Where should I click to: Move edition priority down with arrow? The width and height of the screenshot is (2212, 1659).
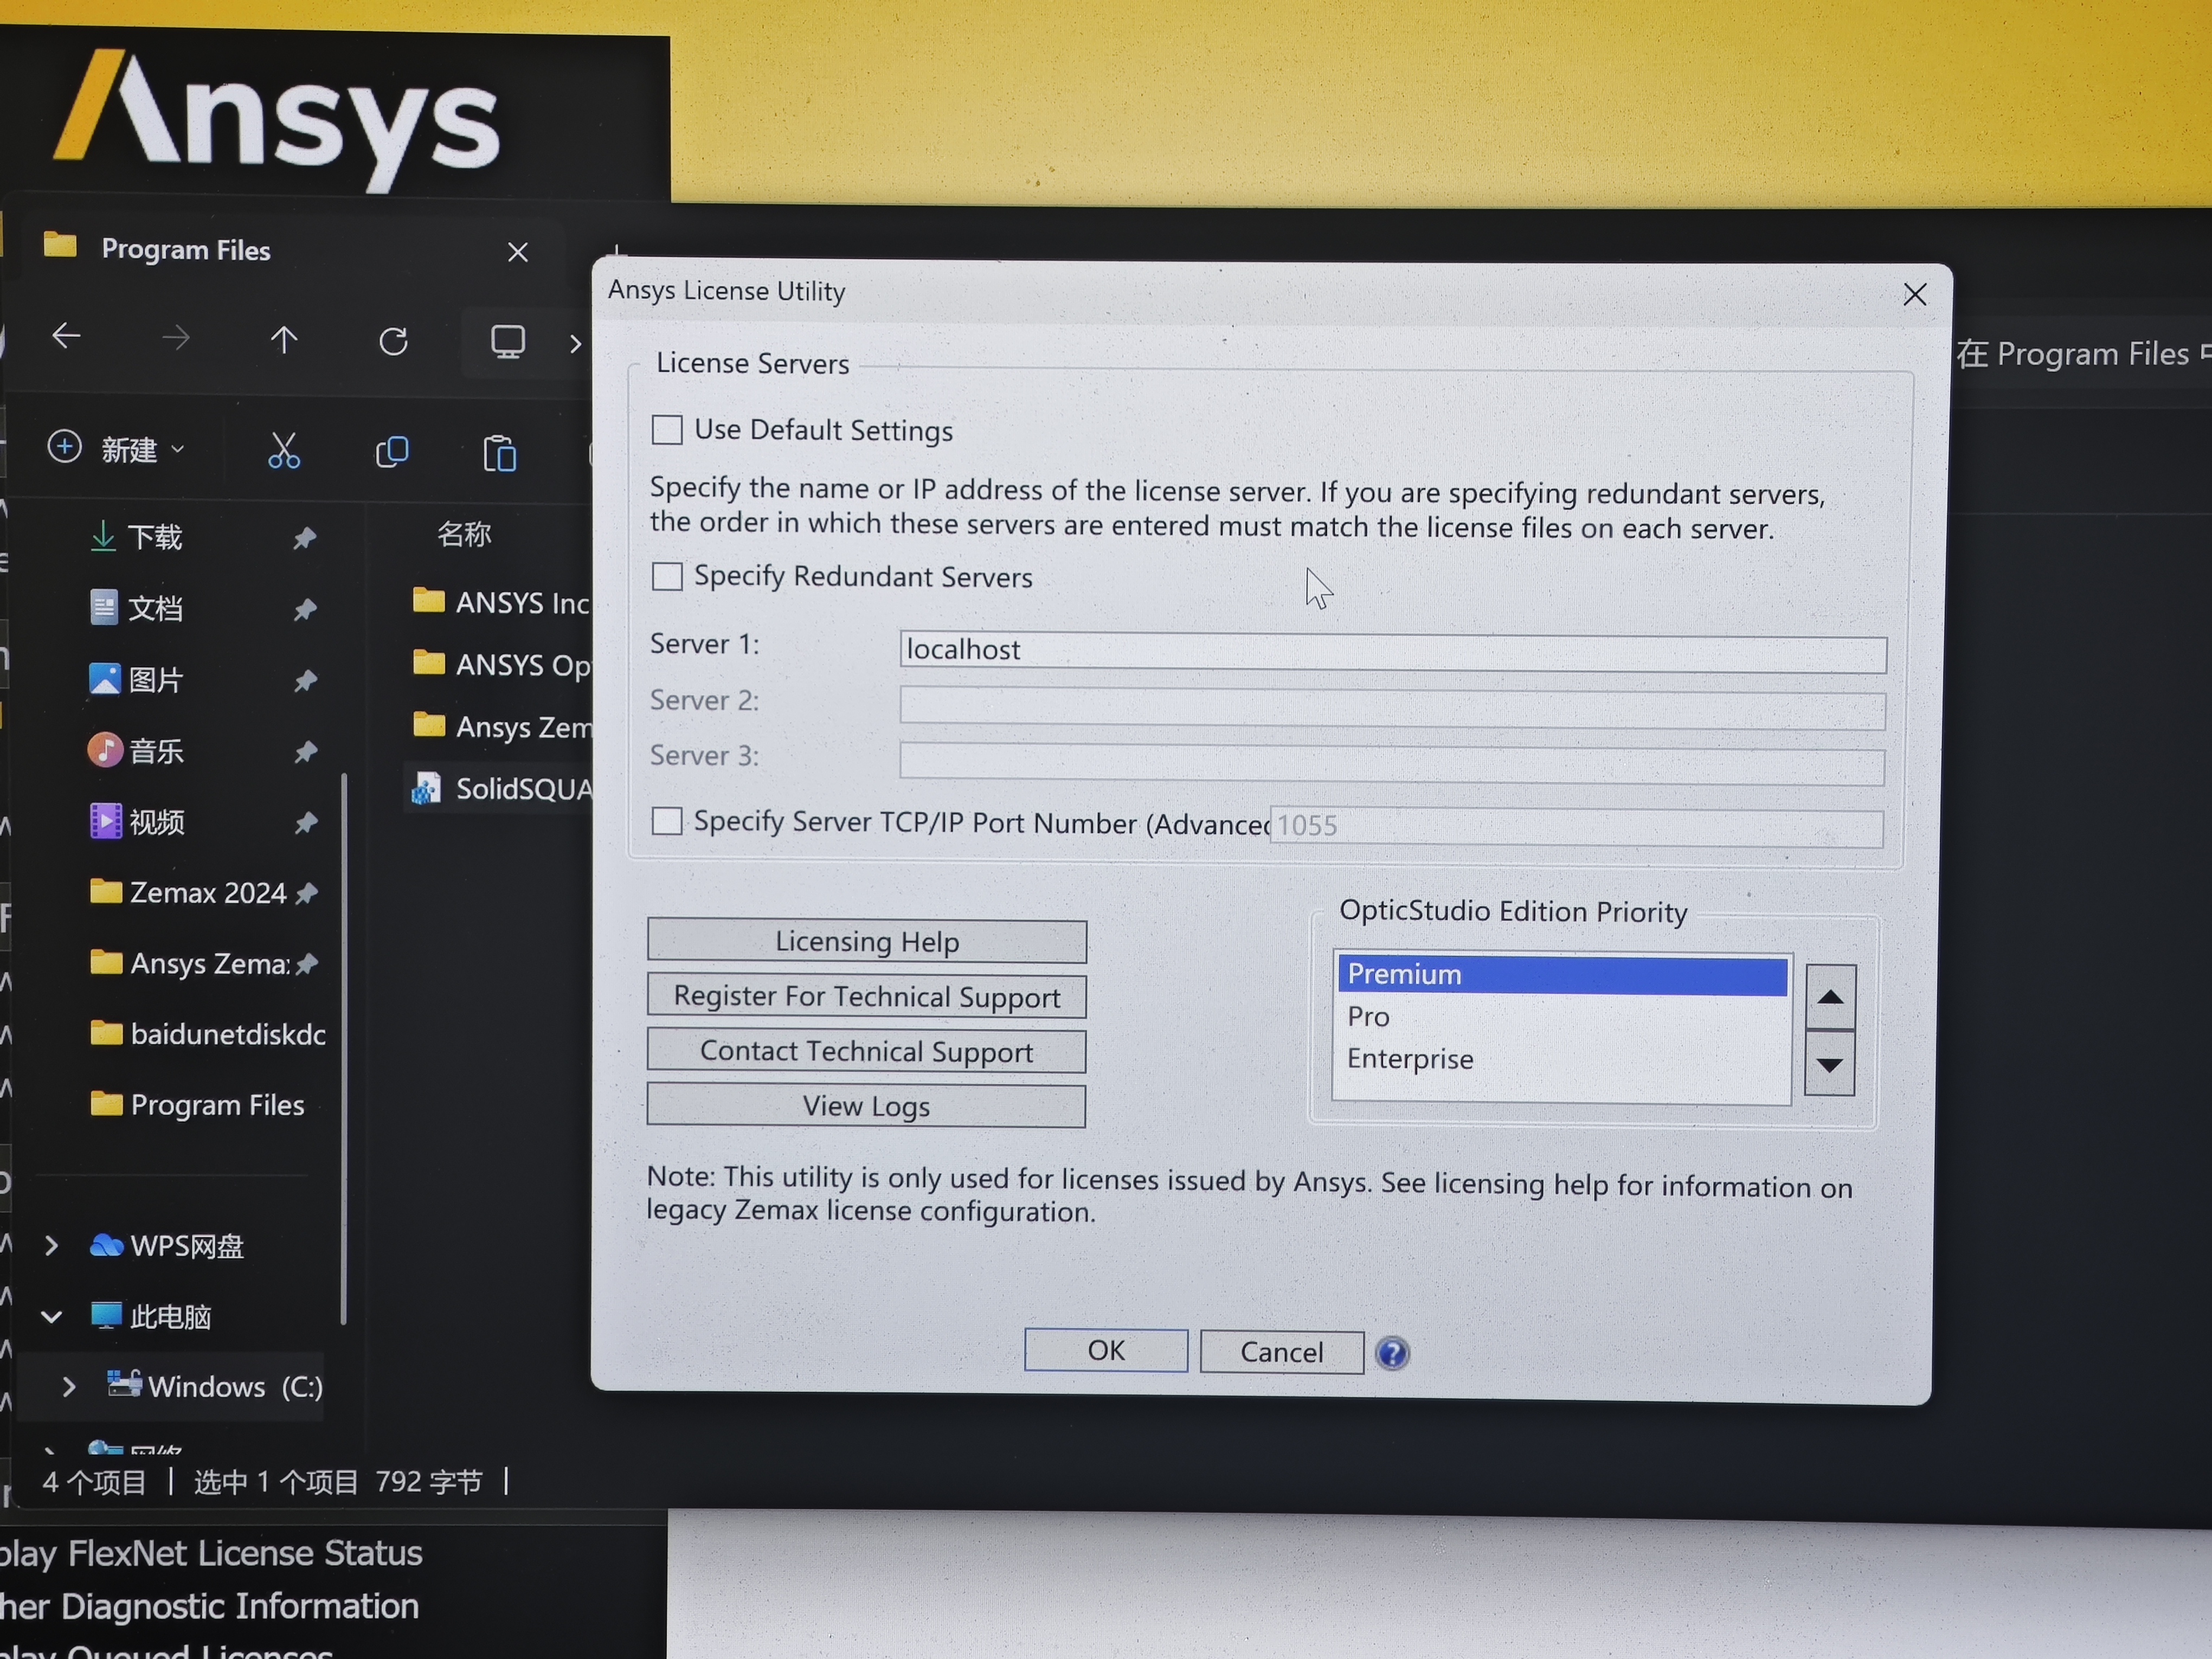click(1829, 1064)
